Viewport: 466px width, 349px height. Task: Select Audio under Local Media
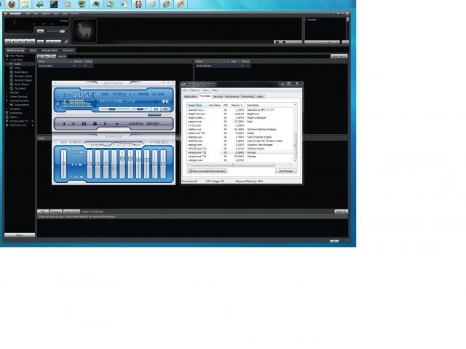pos(17,64)
